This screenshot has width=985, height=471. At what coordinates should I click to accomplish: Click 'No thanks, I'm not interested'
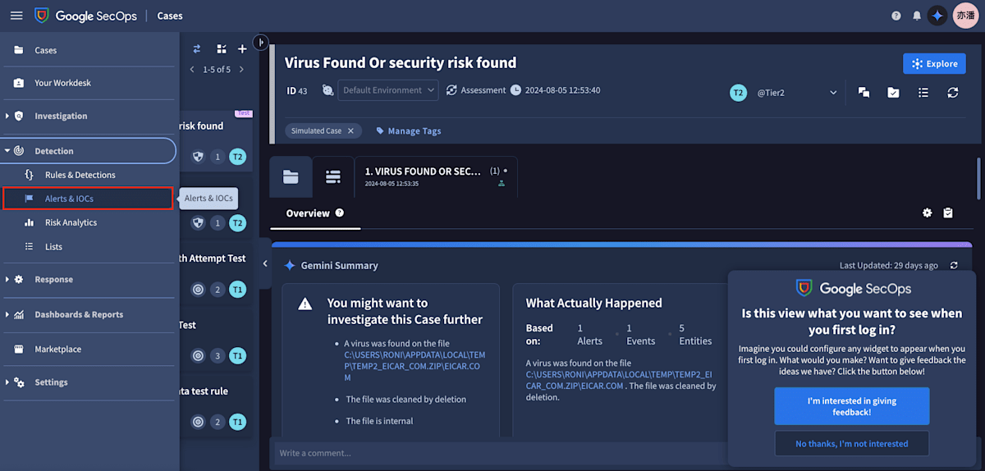click(851, 444)
